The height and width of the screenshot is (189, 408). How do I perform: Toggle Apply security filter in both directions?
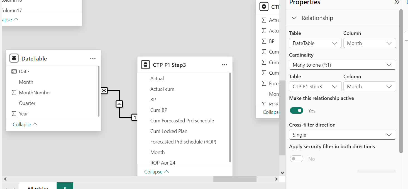tap(297, 159)
